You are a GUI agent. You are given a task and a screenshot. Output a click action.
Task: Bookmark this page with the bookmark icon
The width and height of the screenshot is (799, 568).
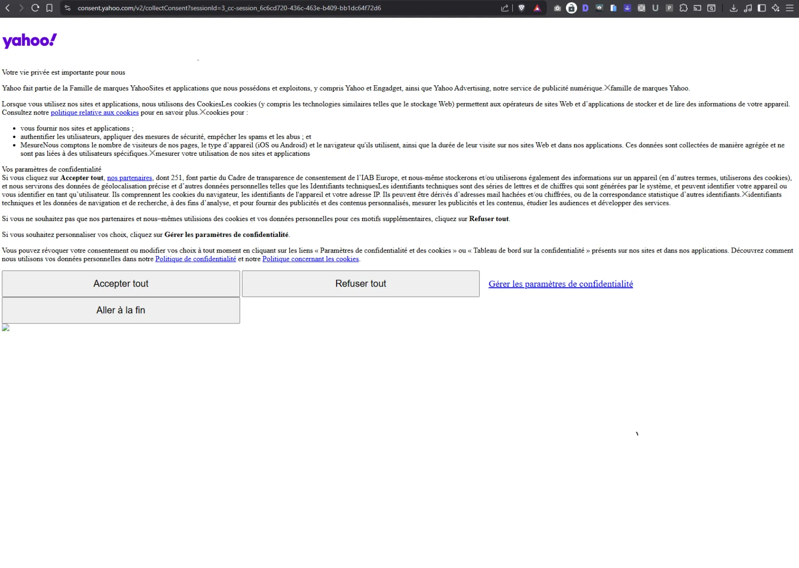coord(49,8)
